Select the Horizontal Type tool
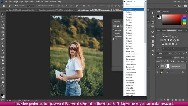Image resolution: width=188 pixels, height=106 pixels. 3,71
